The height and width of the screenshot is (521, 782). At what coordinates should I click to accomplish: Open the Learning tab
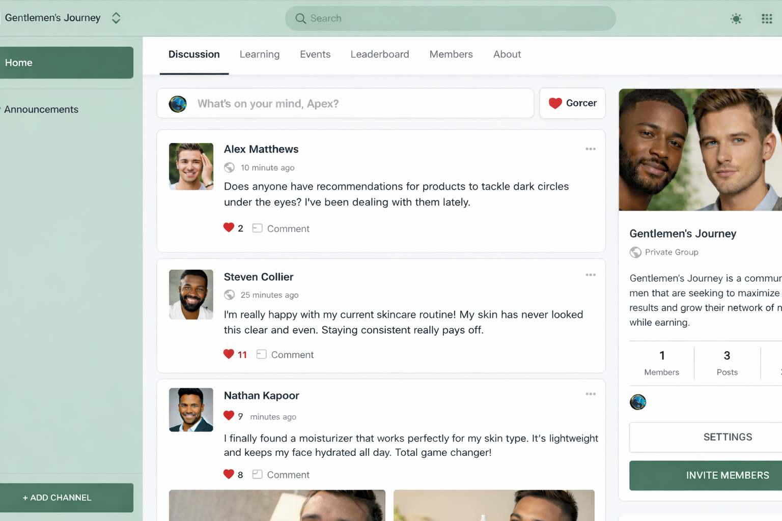click(x=260, y=54)
